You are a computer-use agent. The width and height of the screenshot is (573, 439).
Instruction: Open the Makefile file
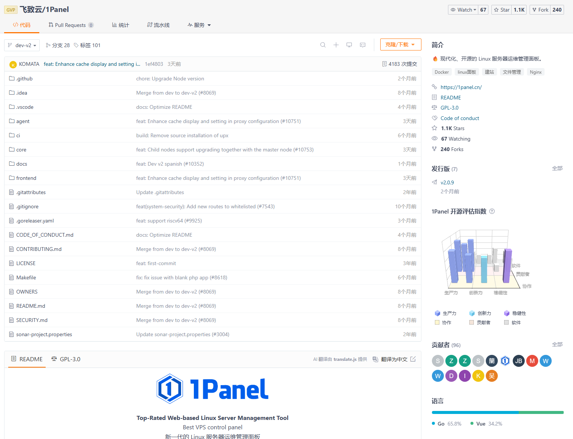tap(26, 277)
